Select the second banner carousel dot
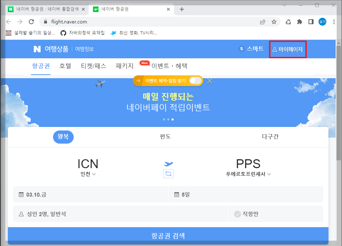The image size is (342, 246). (168, 119)
